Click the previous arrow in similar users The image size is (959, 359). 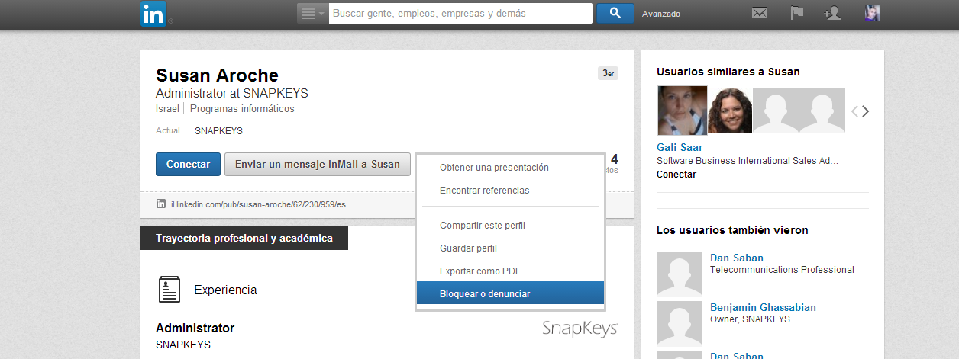[854, 111]
